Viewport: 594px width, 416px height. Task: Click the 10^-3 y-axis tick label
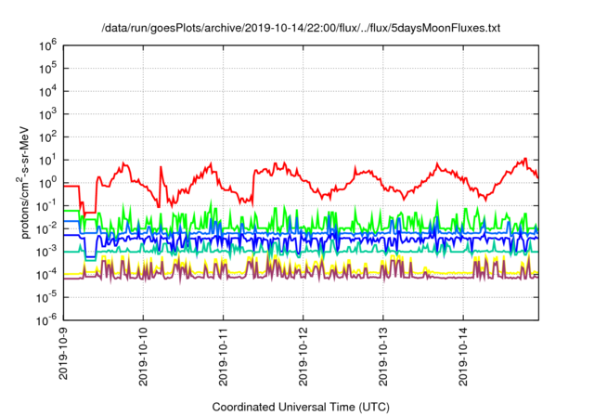[47, 252]
